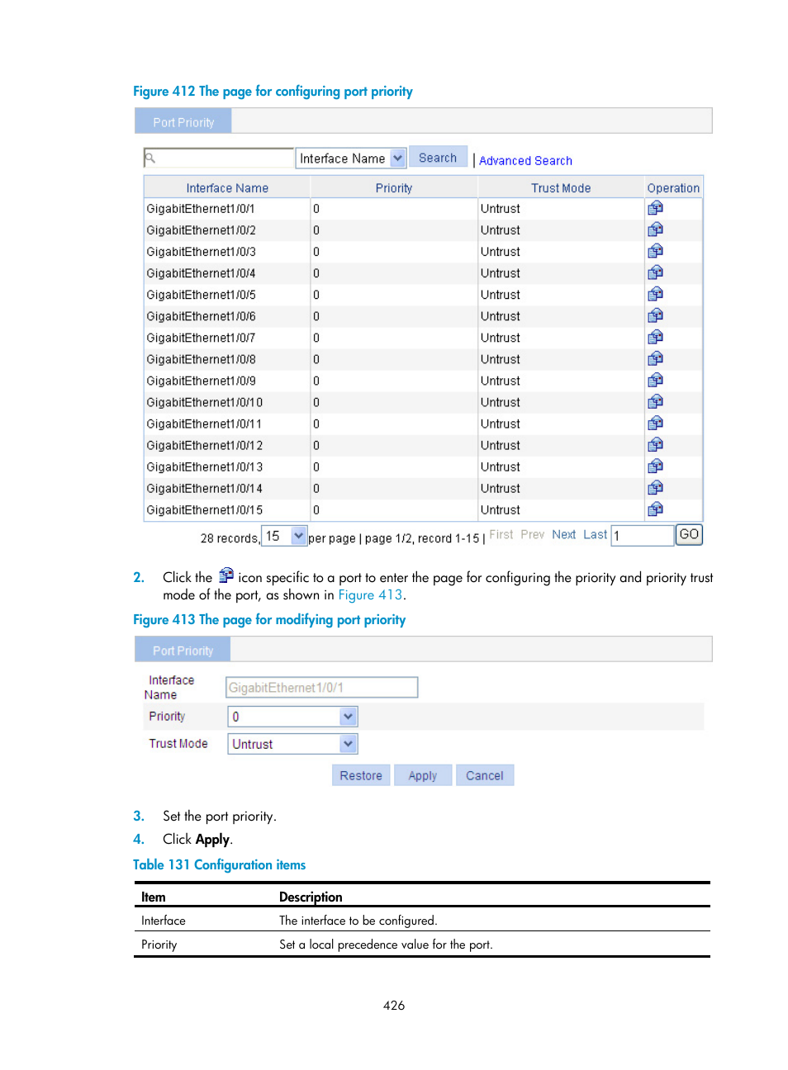Click the magnifier icon in search box
The width and height of the screenshot is (788, 1070).
tap(150, 158)
